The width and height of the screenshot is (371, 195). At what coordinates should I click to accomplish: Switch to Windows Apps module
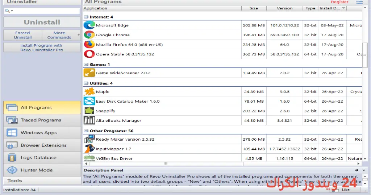tap(42, 133)
